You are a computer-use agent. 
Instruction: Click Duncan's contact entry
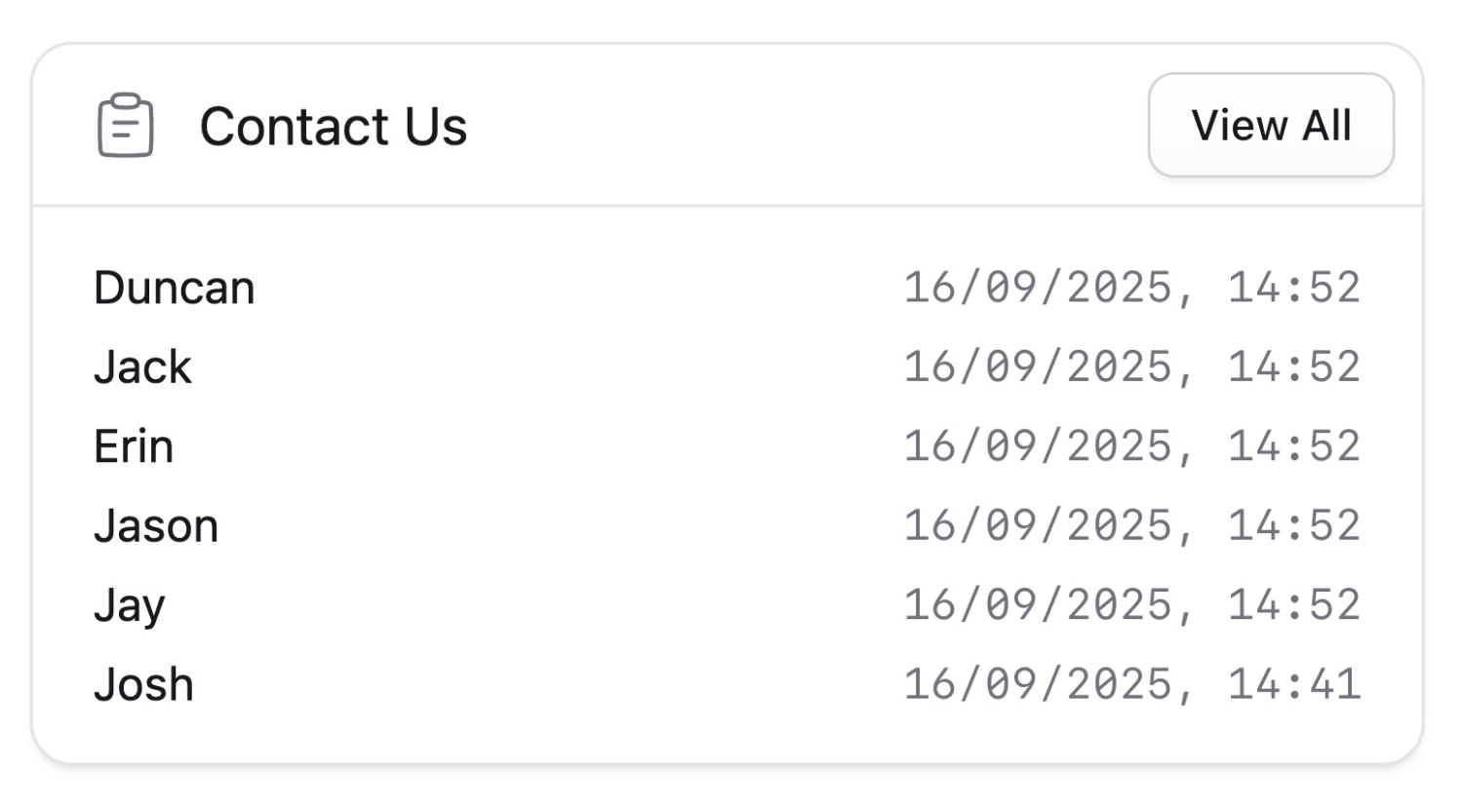pyautogui.click(x=174, y=286)
